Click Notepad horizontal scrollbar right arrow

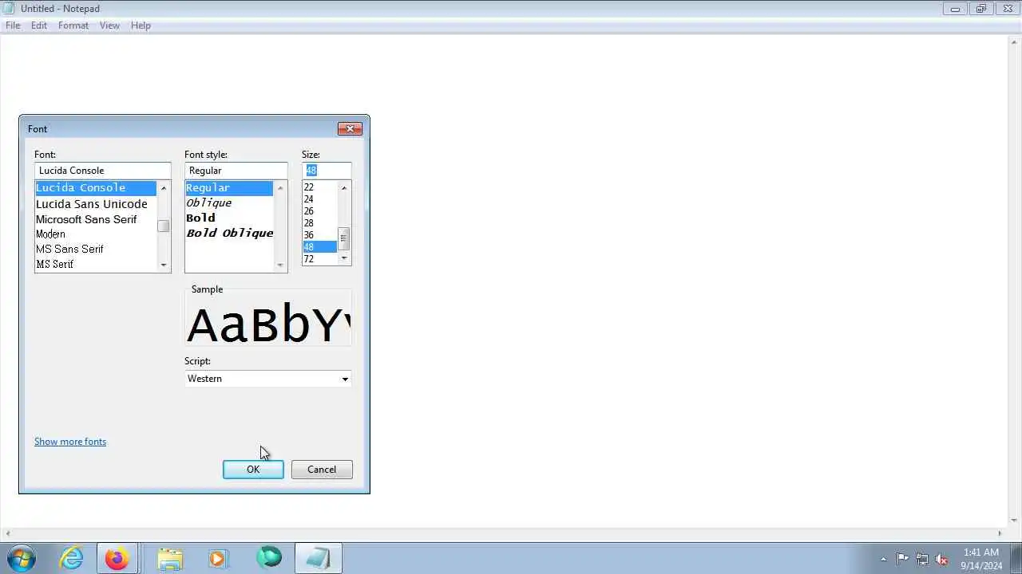click(1000, 533)
